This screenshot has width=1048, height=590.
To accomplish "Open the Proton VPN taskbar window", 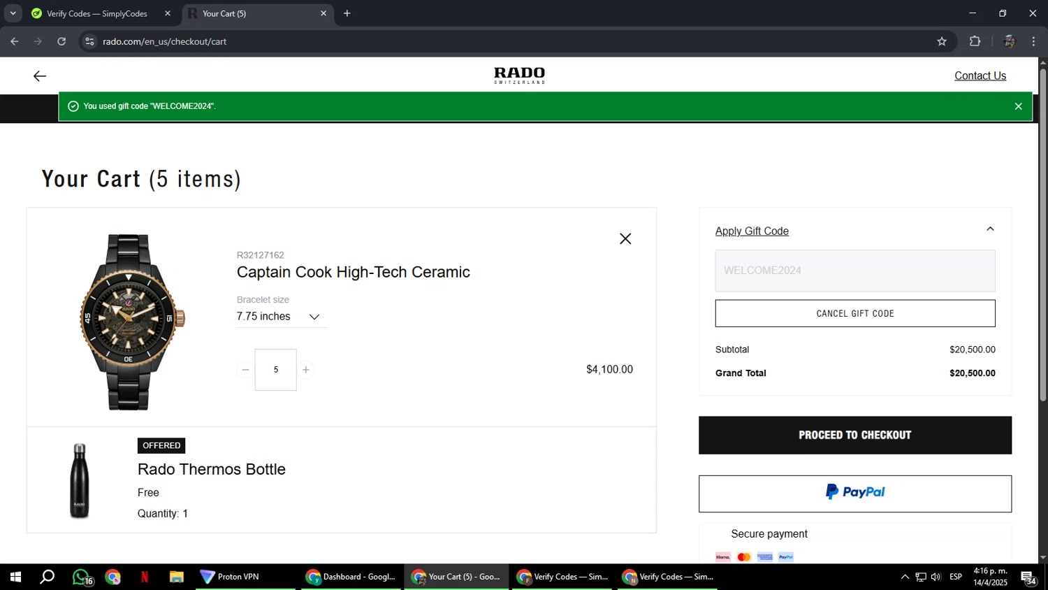I will [245, 577].
